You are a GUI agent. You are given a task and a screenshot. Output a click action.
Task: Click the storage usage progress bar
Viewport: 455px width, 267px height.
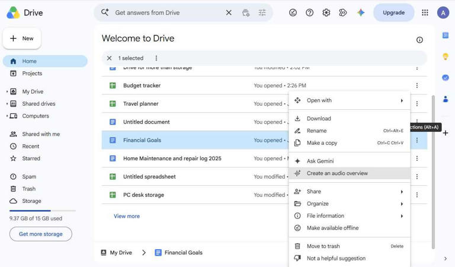43,211
